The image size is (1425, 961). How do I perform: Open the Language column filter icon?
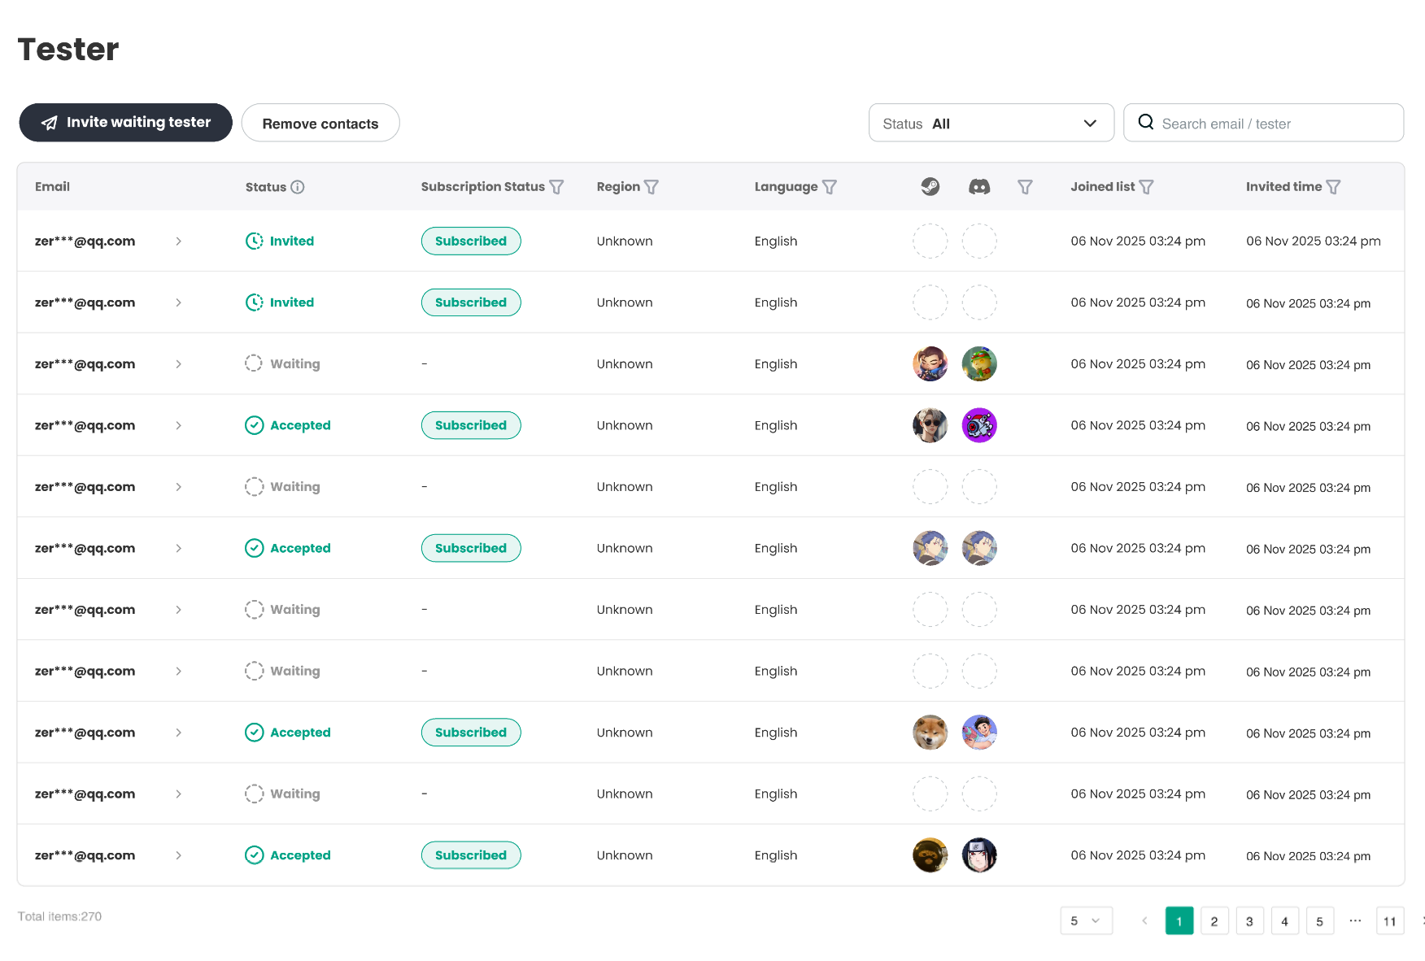tap(830, 187)
